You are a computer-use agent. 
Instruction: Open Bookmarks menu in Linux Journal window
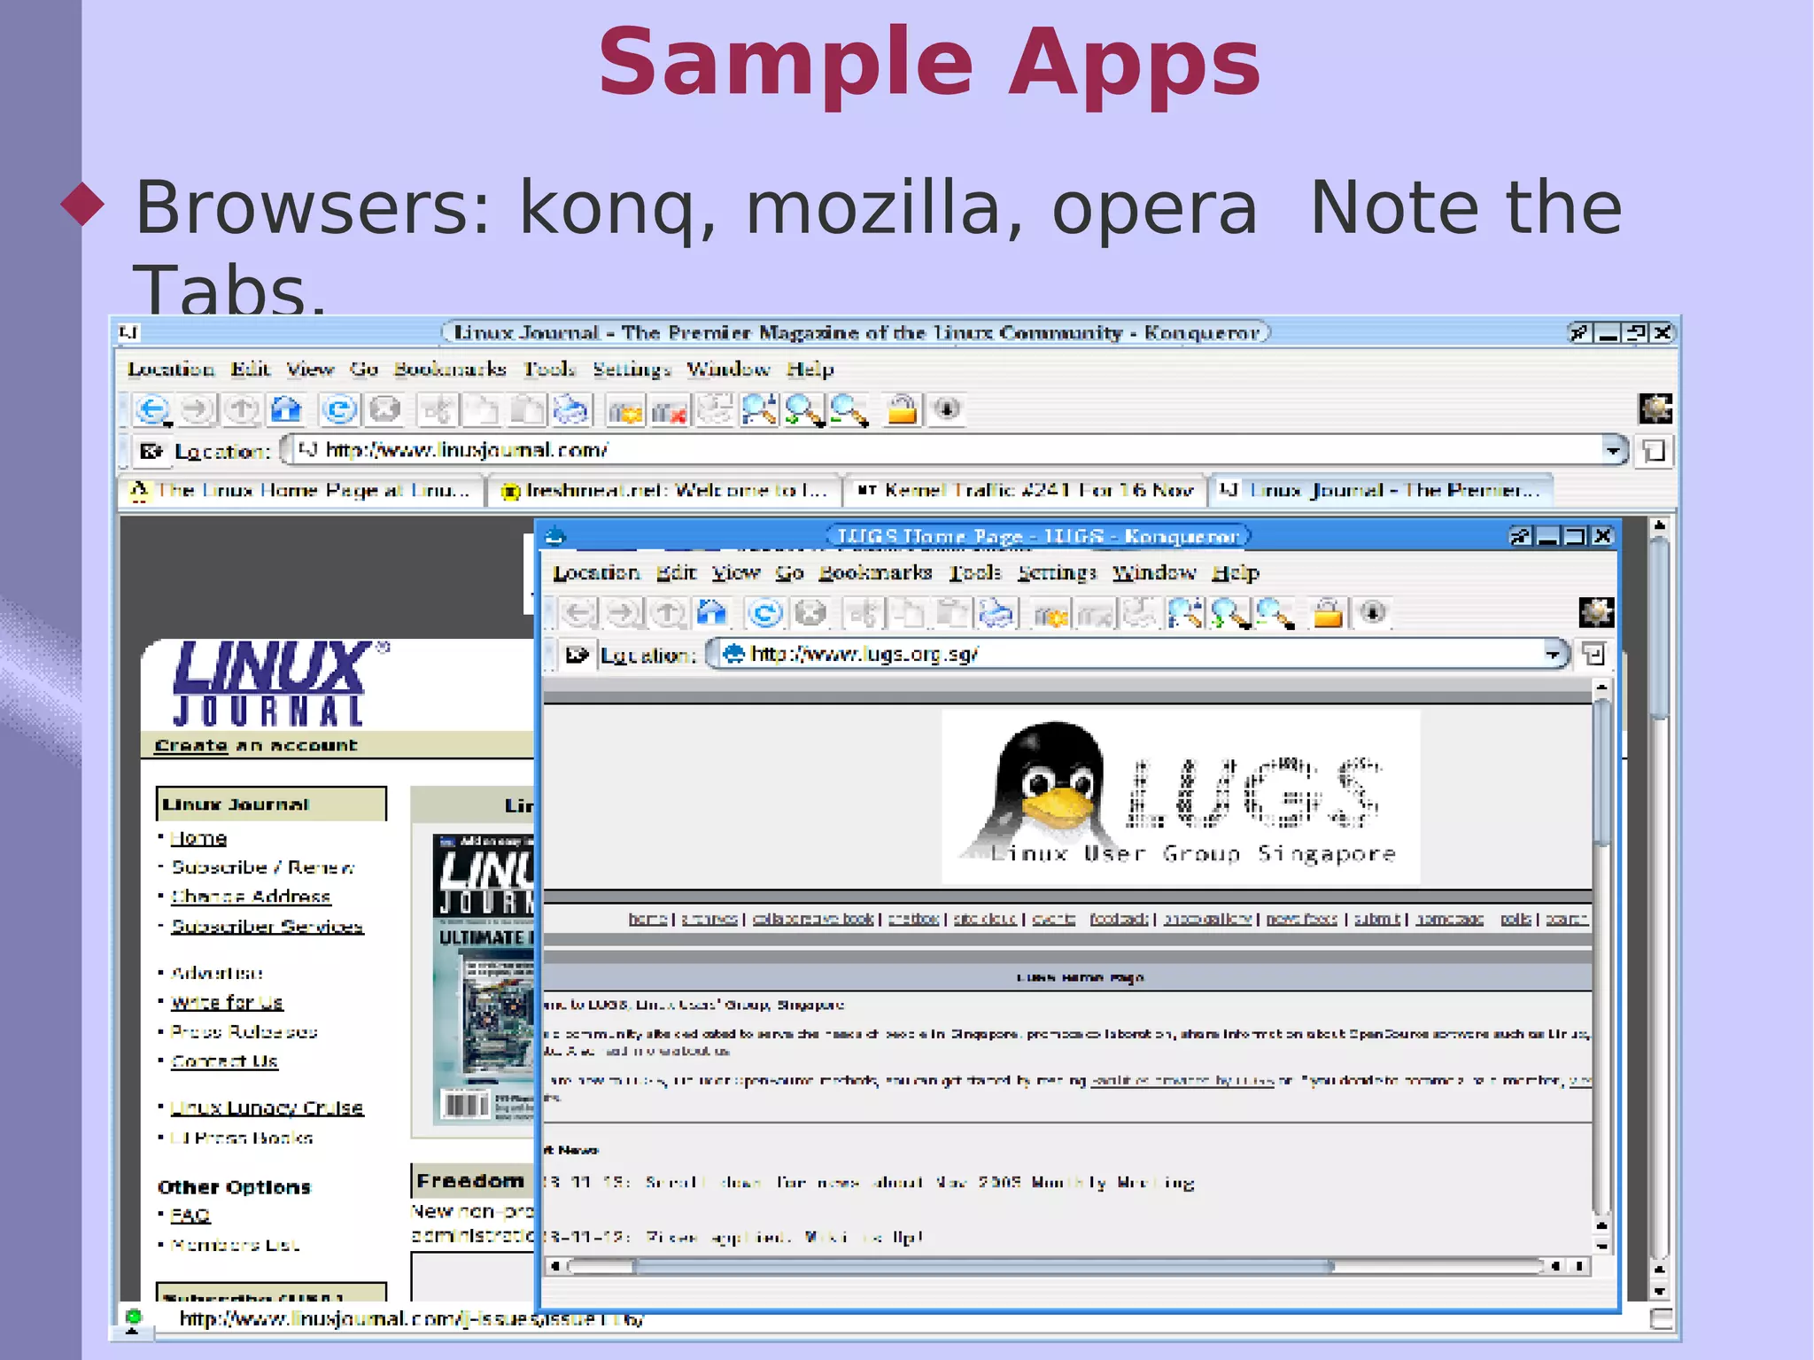coord(450,369)
